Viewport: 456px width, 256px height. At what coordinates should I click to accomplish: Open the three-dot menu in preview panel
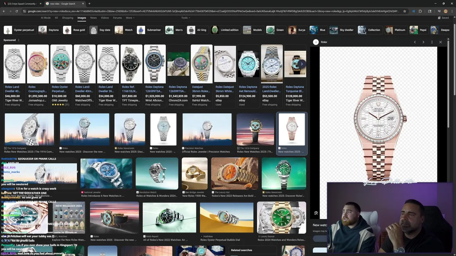tap(432, 42)
